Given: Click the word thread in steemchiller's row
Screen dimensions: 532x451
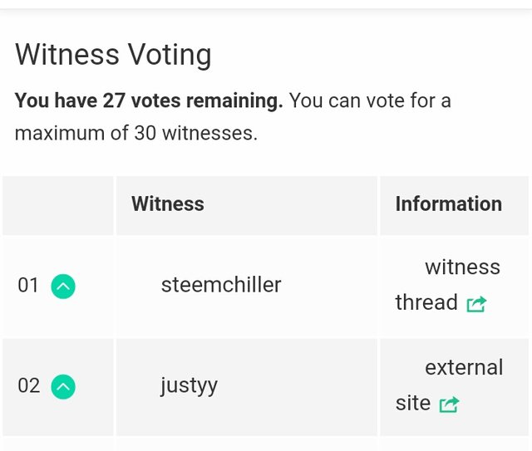Looking at the screenshot, I should (426, 302).
